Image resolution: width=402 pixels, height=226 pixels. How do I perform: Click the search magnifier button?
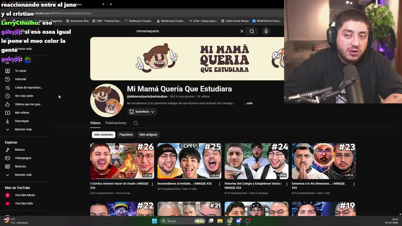[x=252, y=31]
